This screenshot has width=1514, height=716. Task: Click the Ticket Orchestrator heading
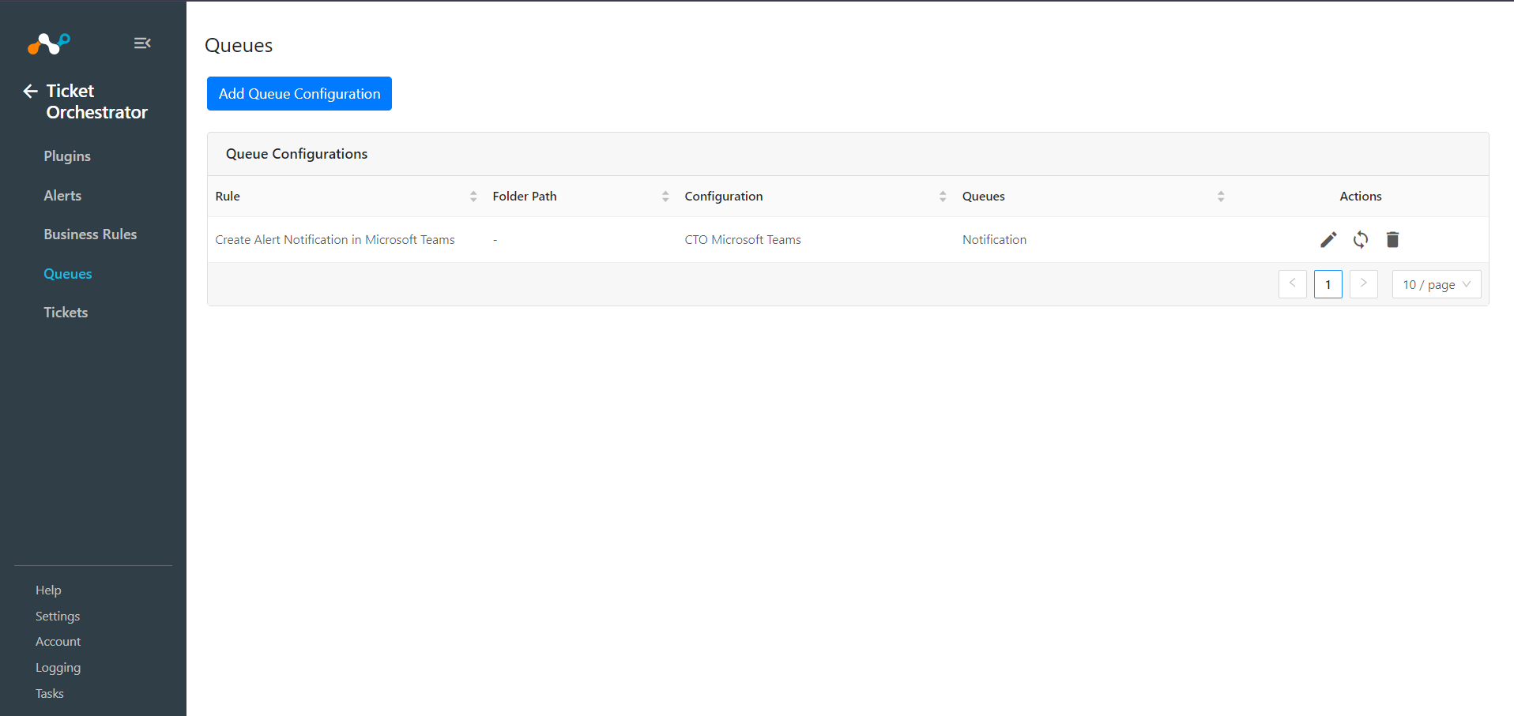tap(96, 102)
